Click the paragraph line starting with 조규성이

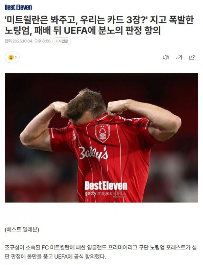click(x=100, y=248)
